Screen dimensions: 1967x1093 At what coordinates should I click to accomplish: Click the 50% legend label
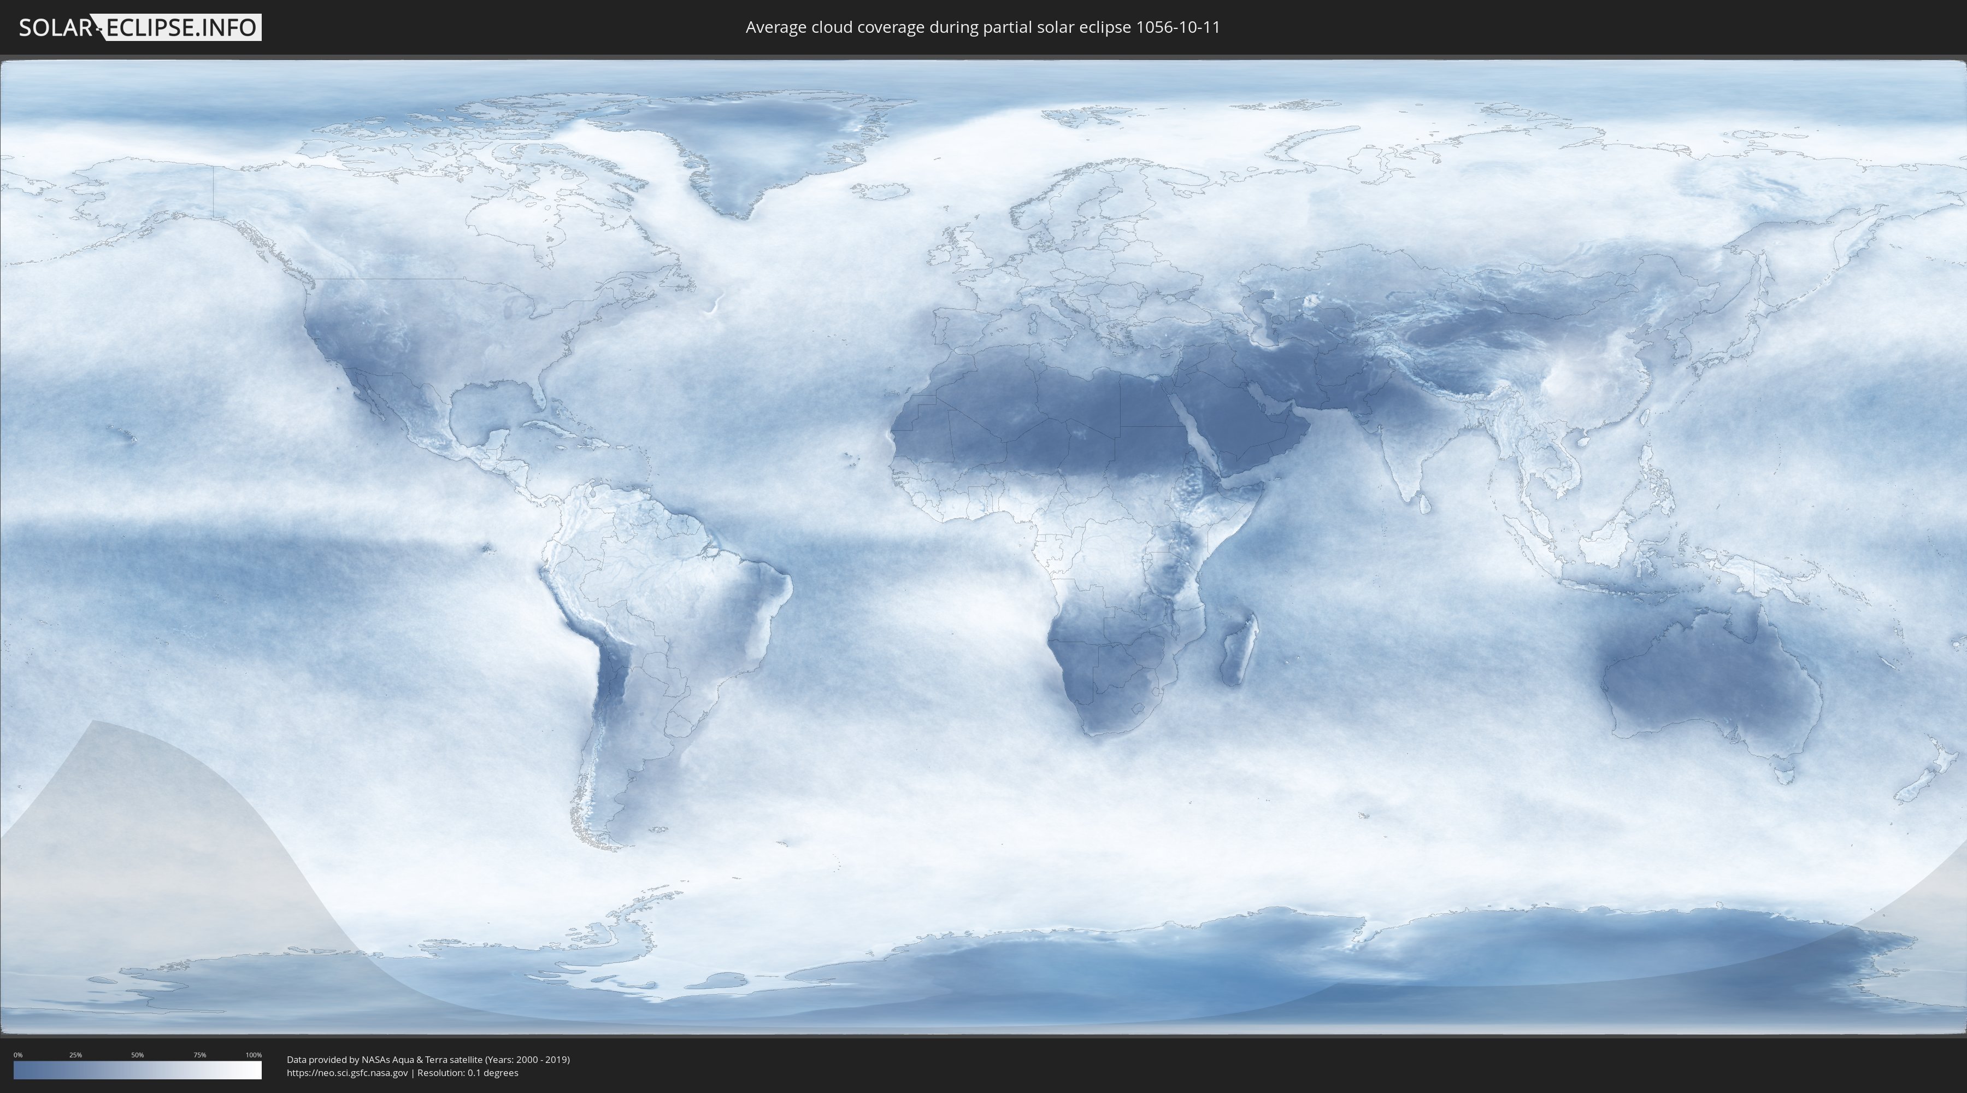click(x=138, y=1055)
